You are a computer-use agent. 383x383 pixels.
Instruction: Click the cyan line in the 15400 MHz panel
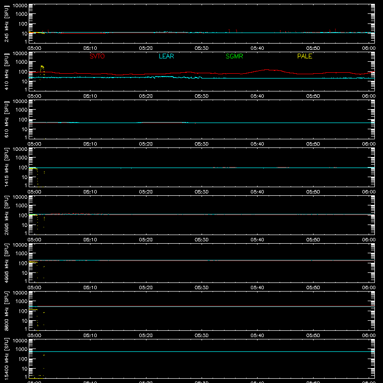(x=202, y=352)
